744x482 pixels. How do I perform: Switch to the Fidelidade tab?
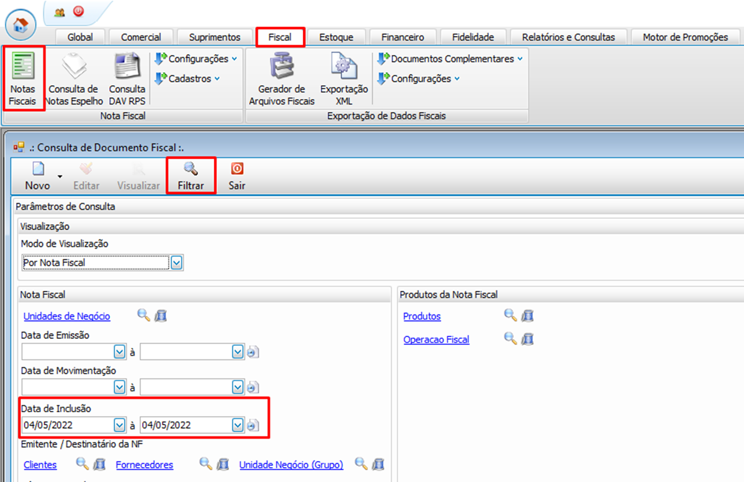473,37
